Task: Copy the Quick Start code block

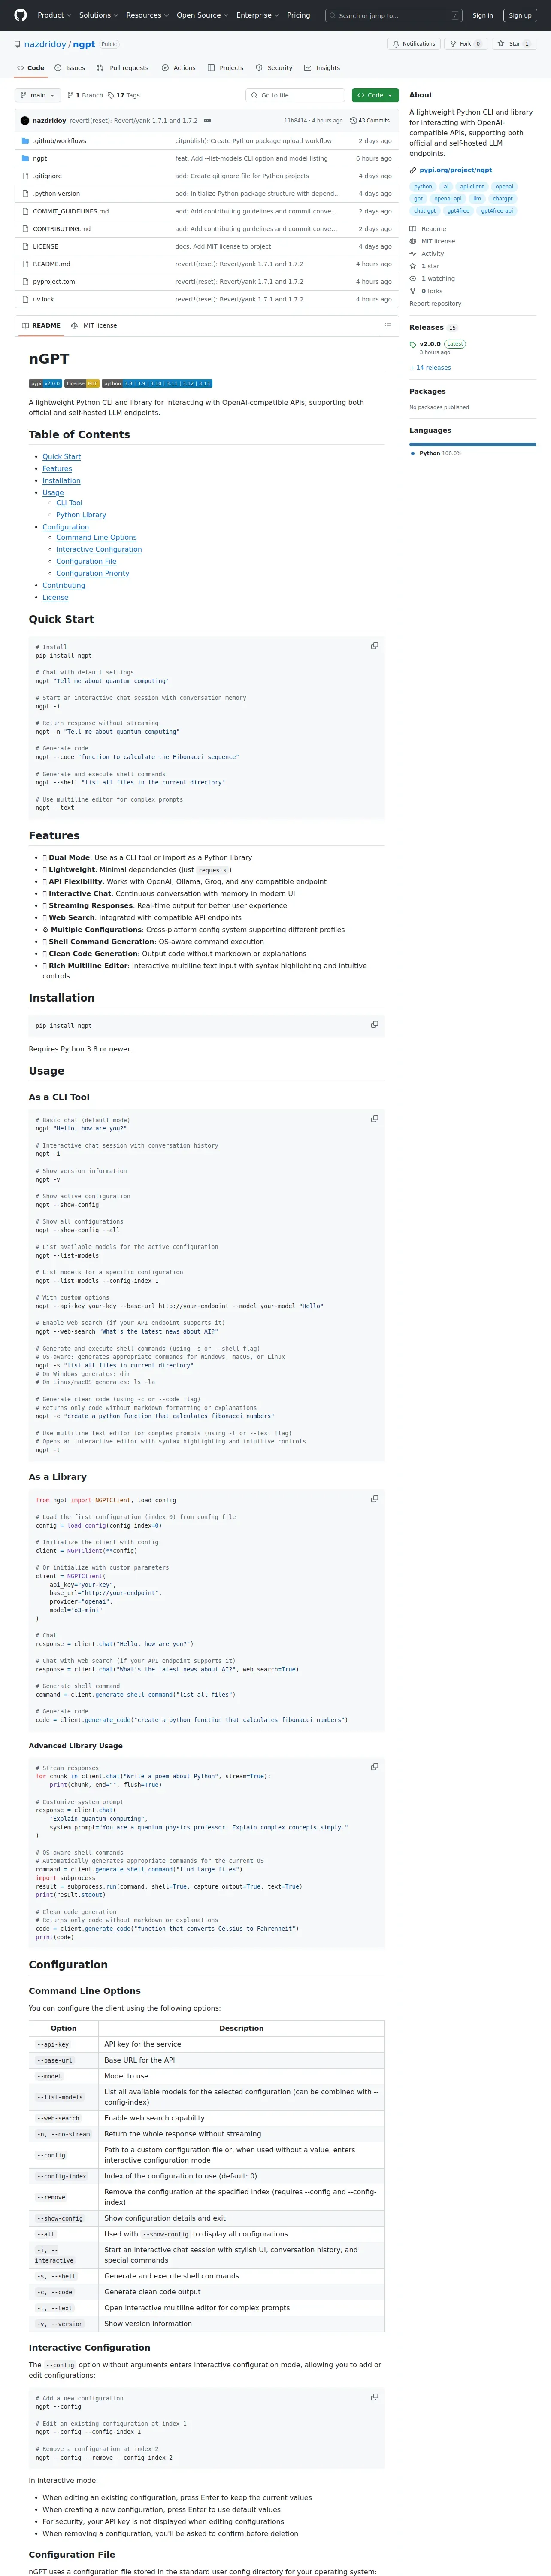Action: pyautogui.click(x=374, y=646)
